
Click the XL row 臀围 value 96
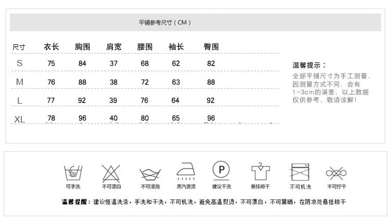tap(211, 118)
